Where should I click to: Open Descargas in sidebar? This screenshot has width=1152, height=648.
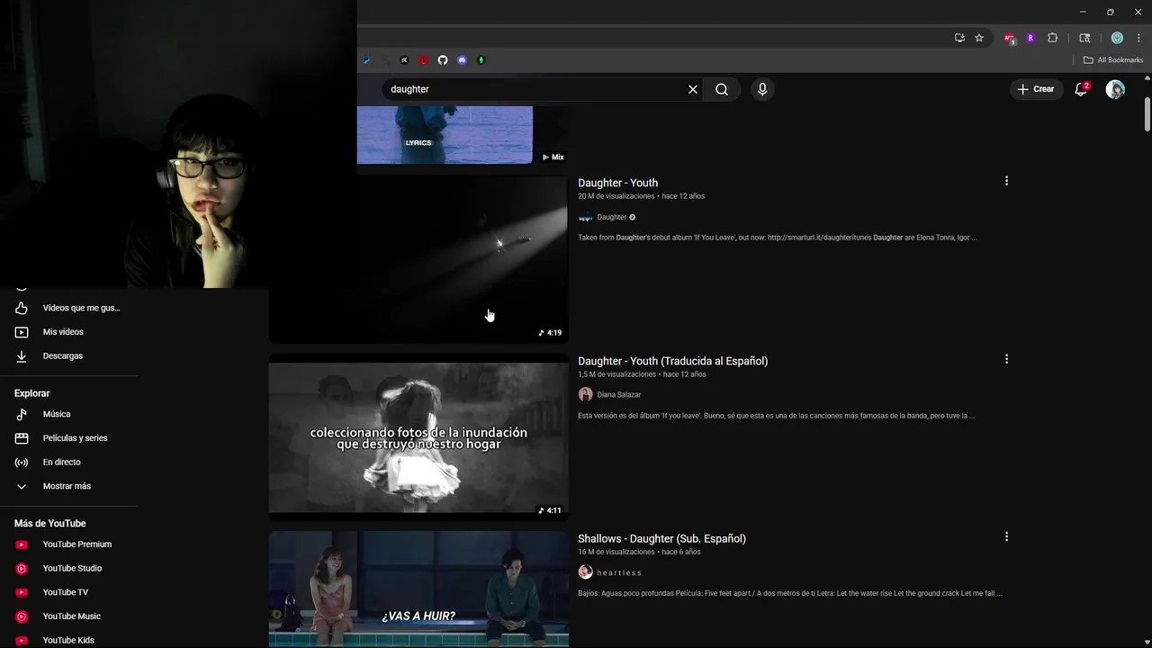[63, 355]
